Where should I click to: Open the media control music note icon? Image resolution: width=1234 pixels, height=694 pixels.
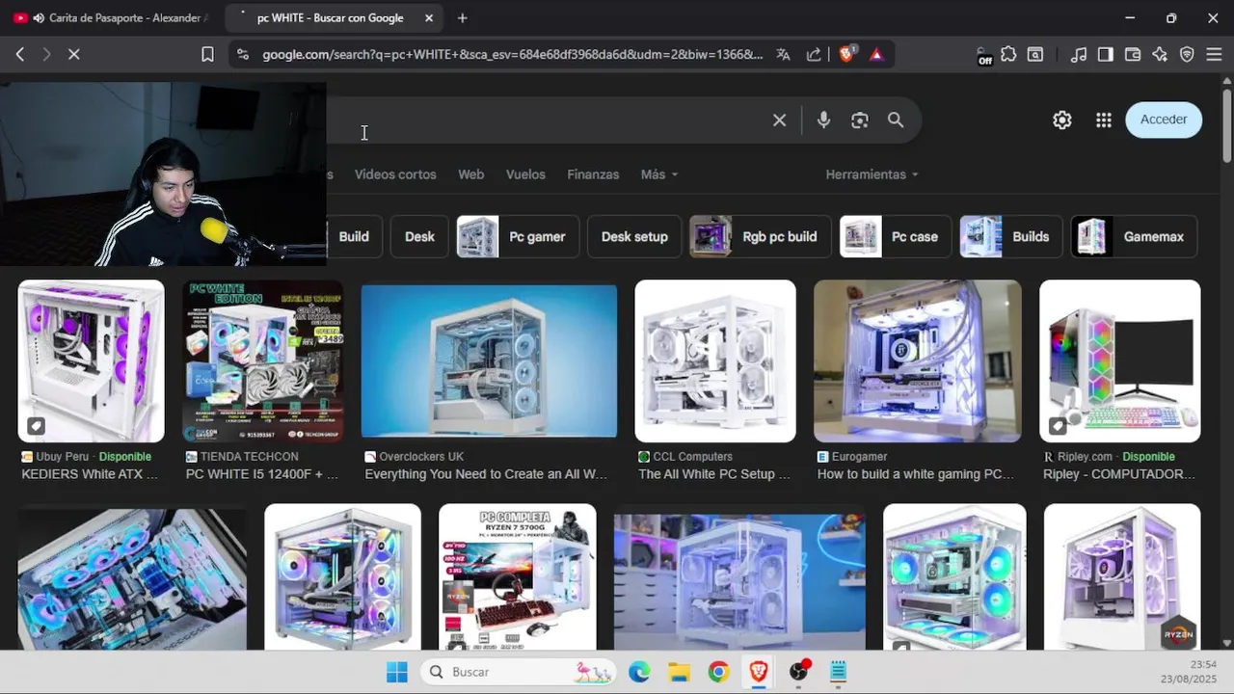1079,55
